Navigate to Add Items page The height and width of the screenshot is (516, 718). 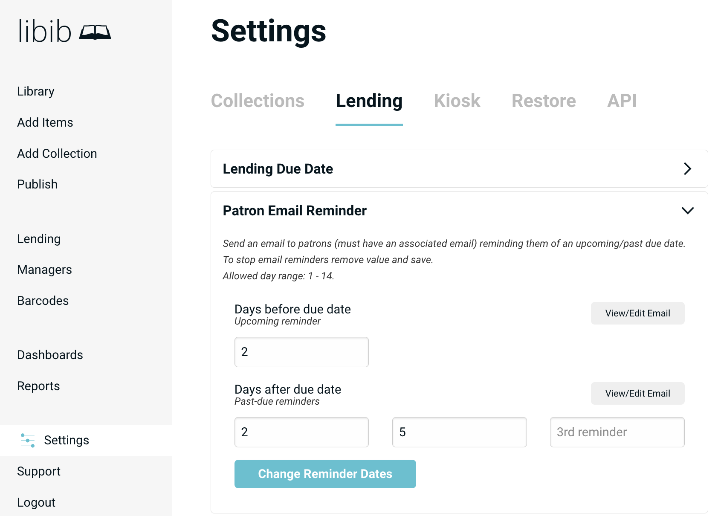45,122
